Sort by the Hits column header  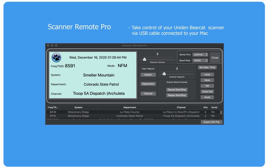point(205,107)
